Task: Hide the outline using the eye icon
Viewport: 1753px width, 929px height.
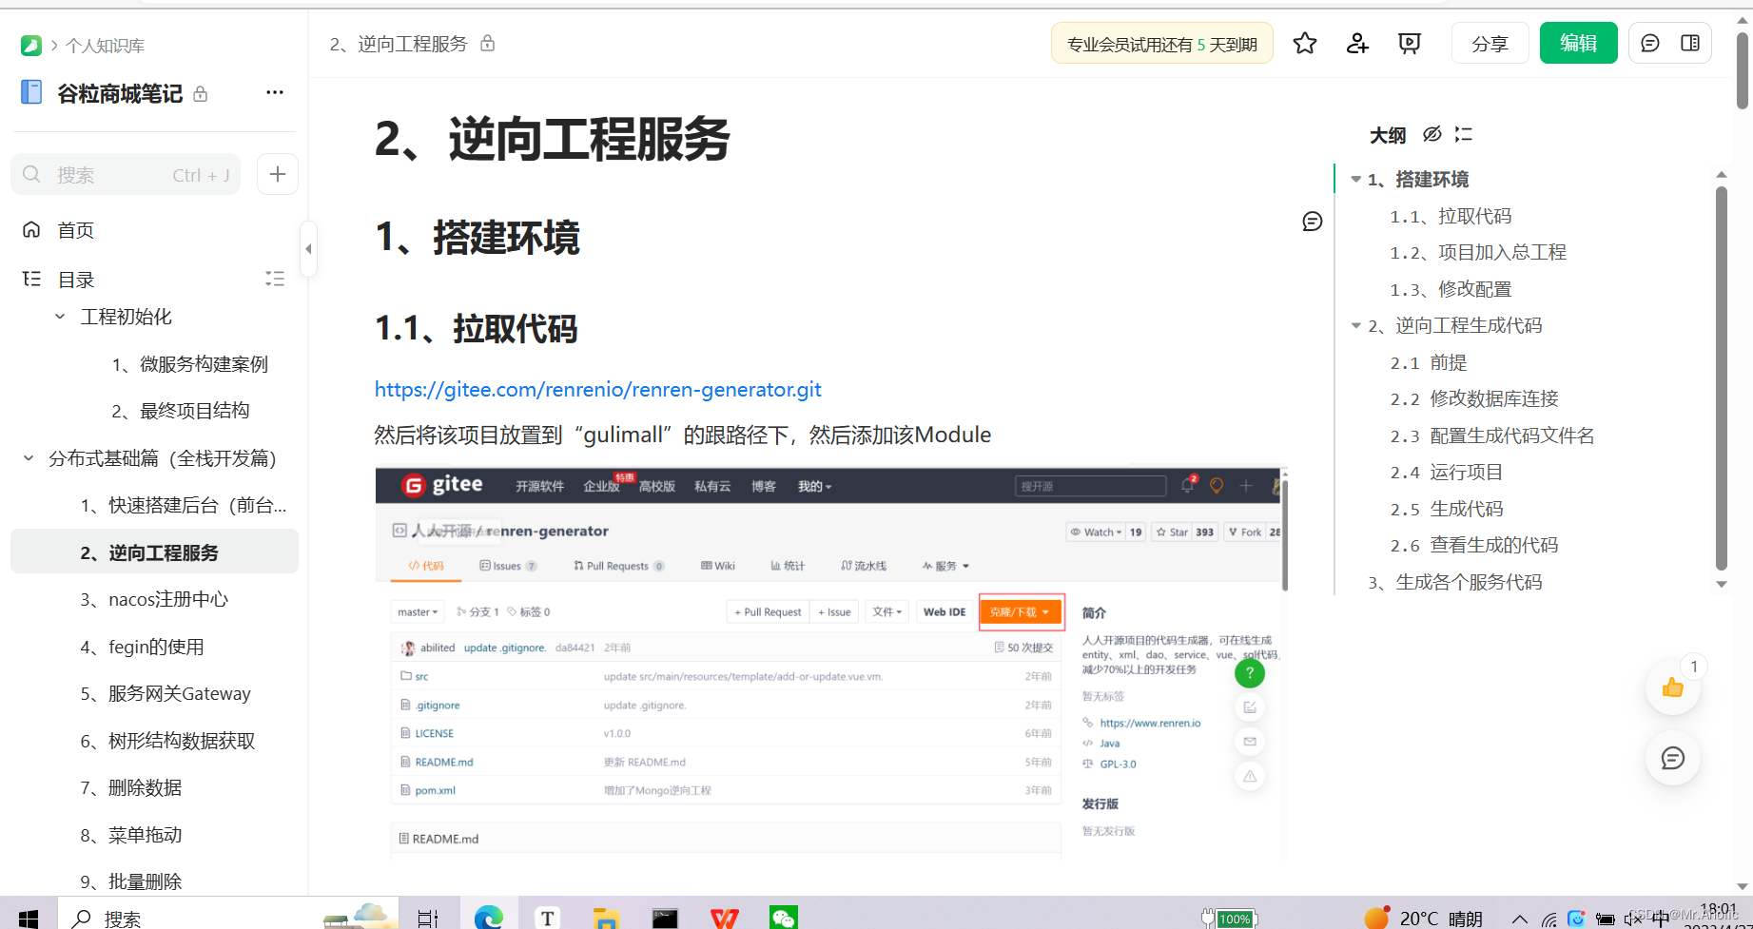Action: [1432, 134]
